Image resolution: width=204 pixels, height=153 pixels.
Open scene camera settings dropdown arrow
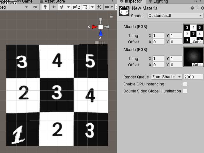112,7
